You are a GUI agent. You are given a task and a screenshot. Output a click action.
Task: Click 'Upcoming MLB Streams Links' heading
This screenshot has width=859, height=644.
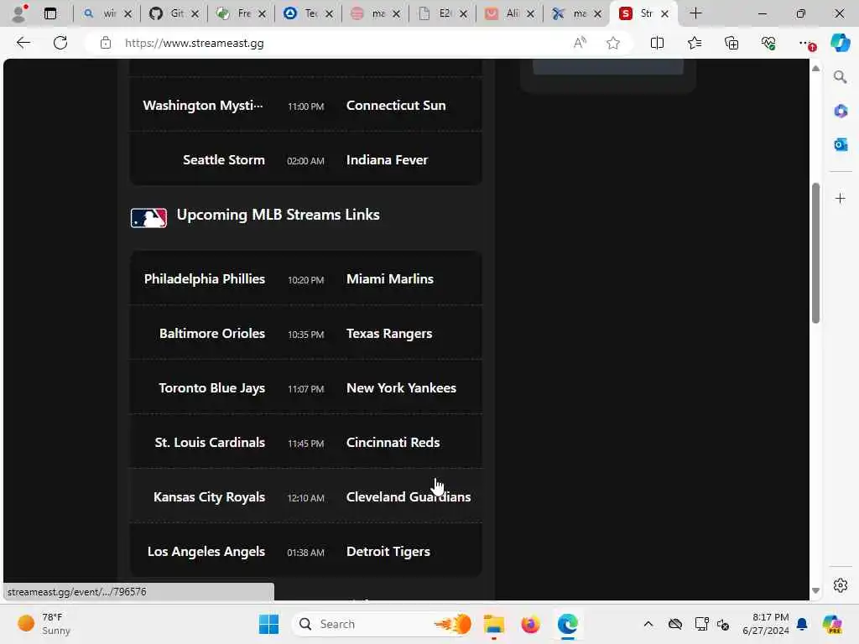[279, 215]
